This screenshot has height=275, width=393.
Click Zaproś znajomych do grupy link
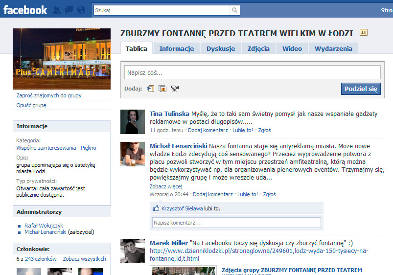49,95
